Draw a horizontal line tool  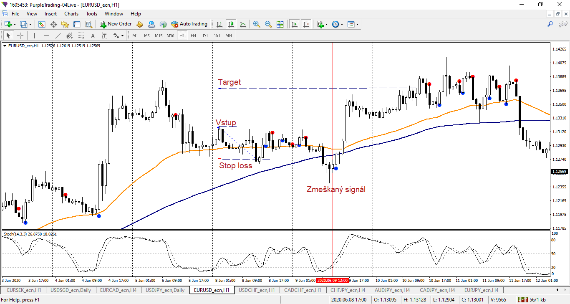tap(46, 35)
